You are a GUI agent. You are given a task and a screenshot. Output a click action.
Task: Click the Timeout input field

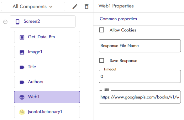point(140,76)
